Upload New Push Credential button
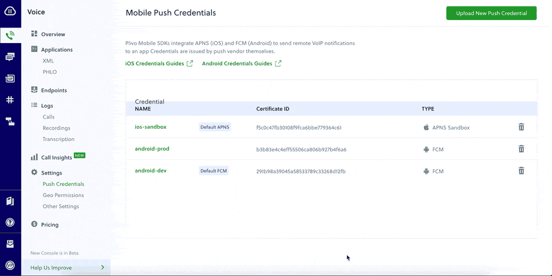 (x=492, y=13)
